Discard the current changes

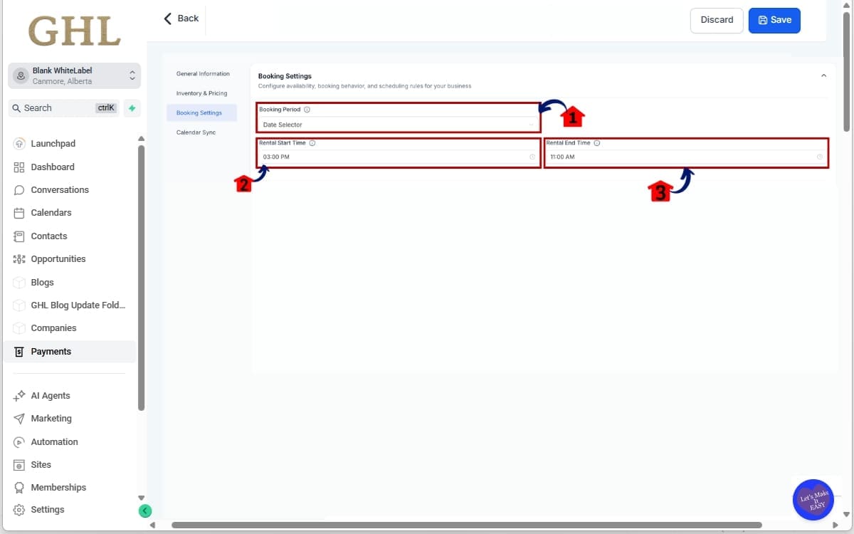(x=717, y=20)
